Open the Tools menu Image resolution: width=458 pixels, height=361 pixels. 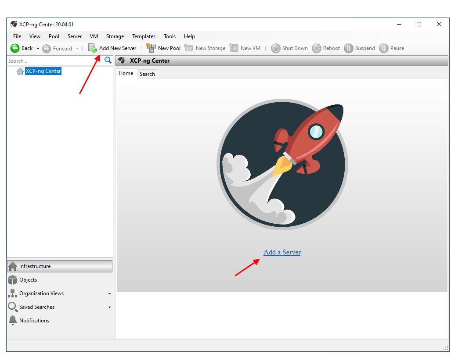point(169,36)
